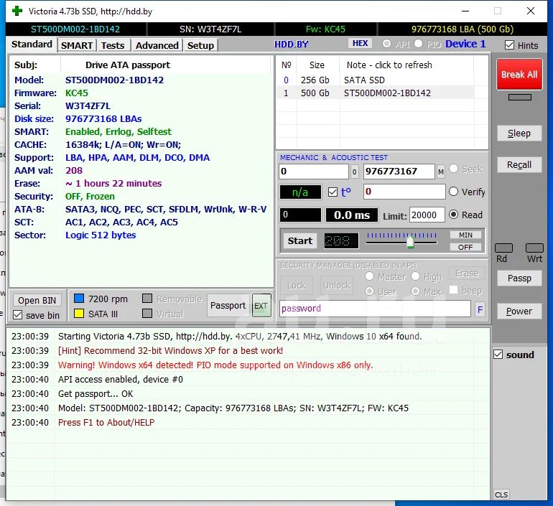Click the Rd indicator box
553x506 pixels.
503,248
